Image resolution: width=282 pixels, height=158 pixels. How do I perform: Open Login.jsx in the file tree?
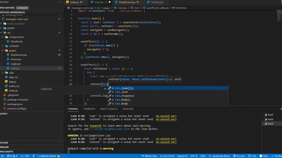pos(15,64)
